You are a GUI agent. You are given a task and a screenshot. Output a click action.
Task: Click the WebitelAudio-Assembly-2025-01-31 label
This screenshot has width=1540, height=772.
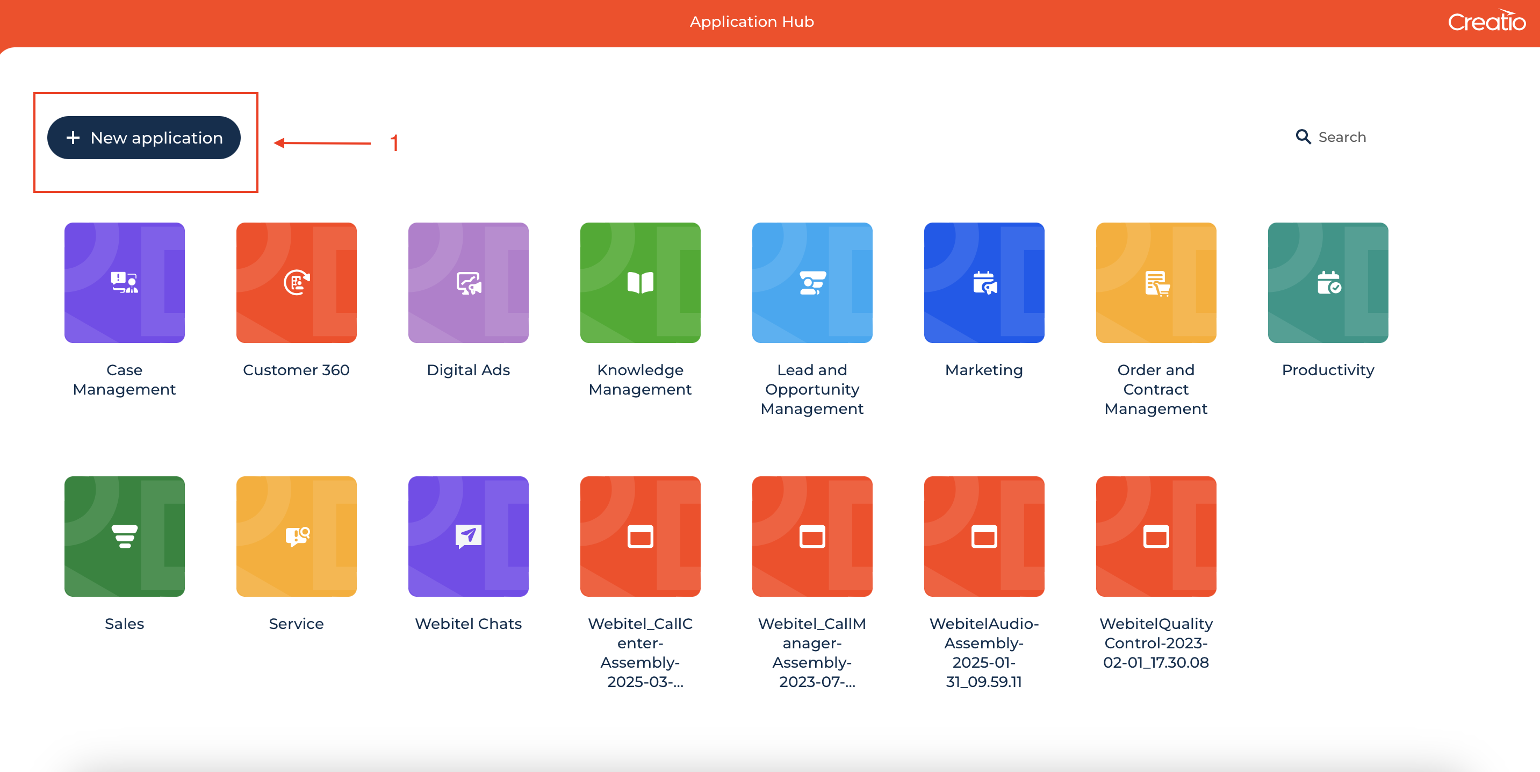coord(984,653)
